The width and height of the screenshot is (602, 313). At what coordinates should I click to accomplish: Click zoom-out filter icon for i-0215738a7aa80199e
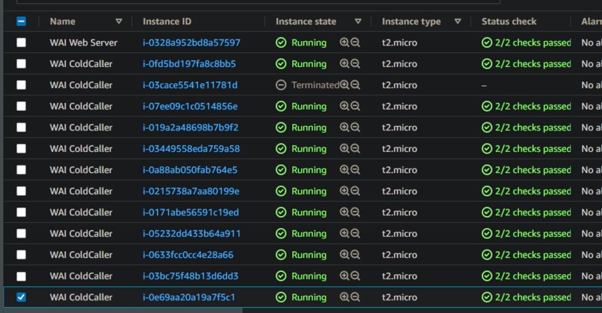coord(355,191)
